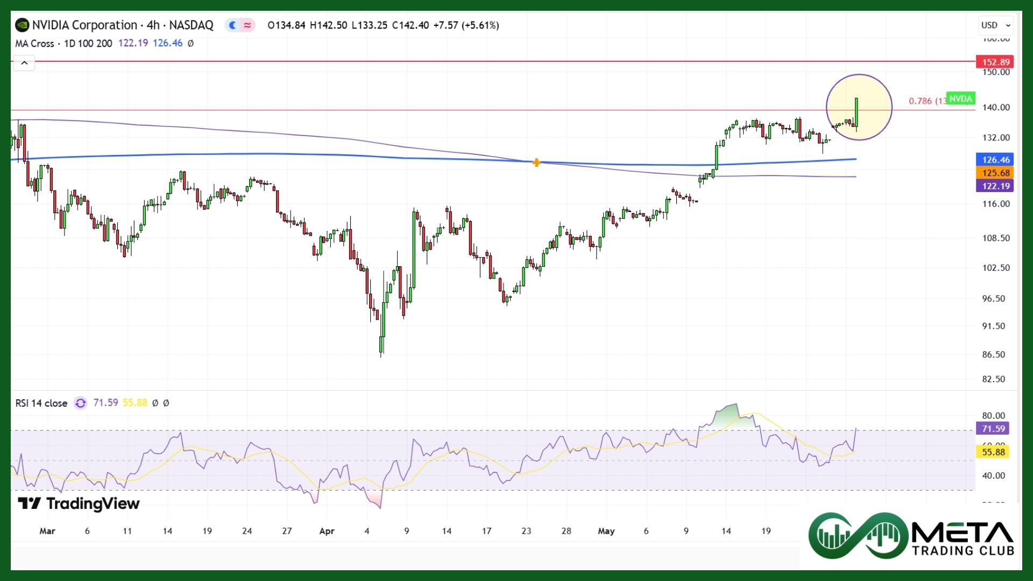Viewport: 1033px width, 581px height.
Task: Click the L133.25 low value in header
Action: coord(370,25)
